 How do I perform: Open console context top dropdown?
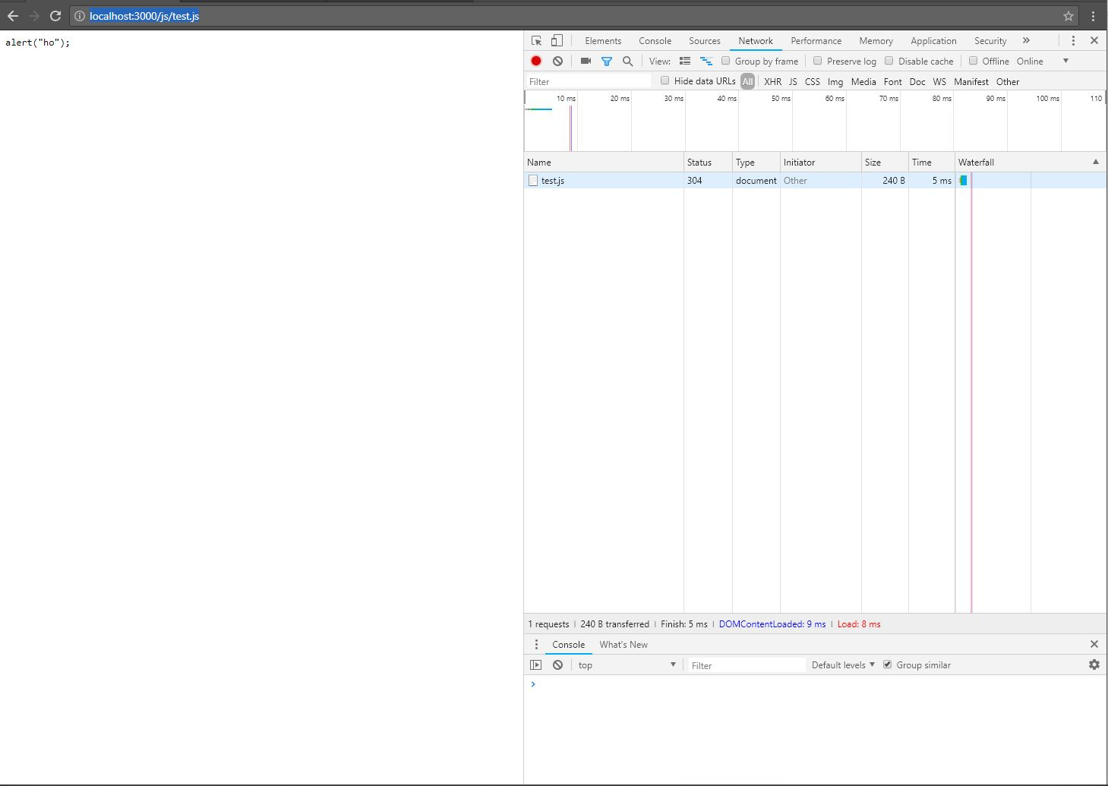tap(627, 665)
